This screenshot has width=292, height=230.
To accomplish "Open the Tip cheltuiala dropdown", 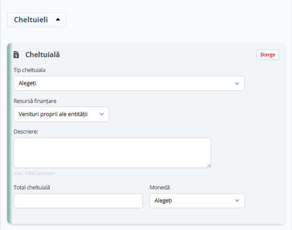I will (129, 83).
